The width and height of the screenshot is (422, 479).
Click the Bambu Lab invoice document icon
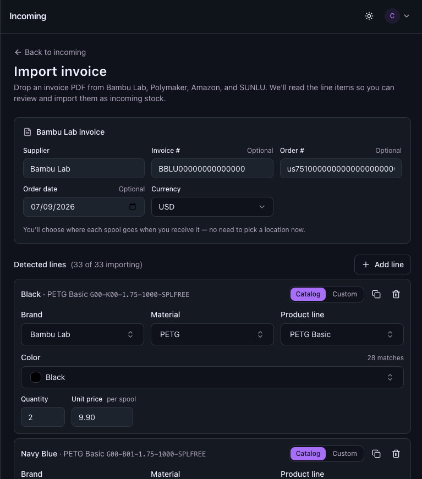28,132
